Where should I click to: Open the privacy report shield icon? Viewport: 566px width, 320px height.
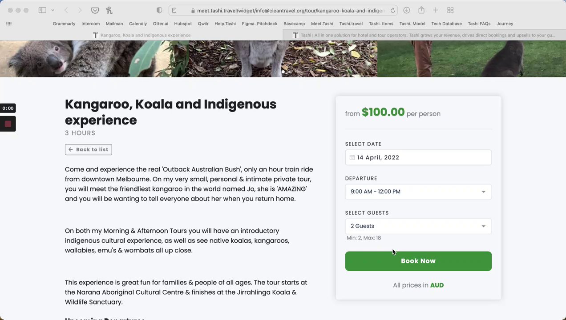point(159,10)
